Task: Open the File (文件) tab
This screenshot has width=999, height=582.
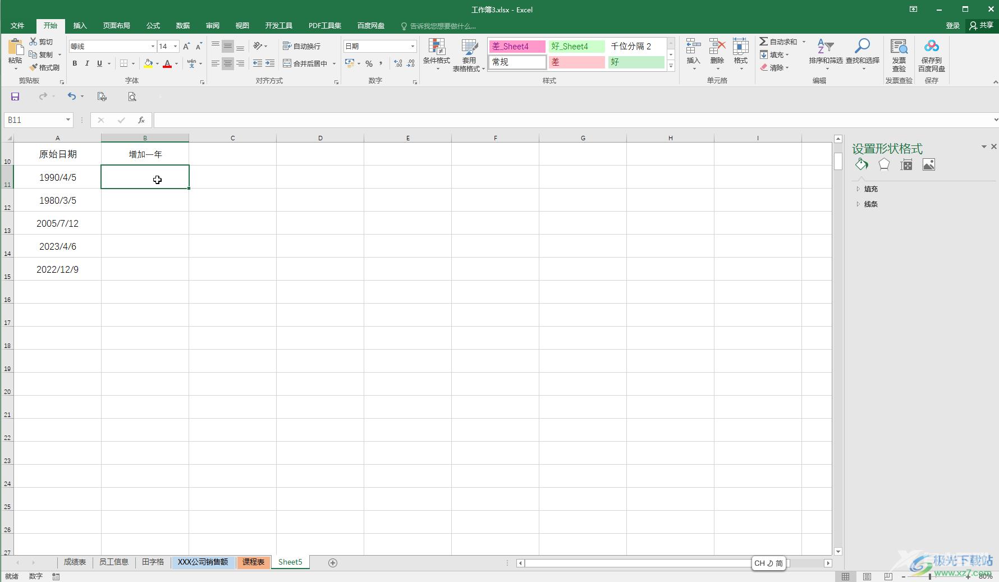Action: click(17, 26)
